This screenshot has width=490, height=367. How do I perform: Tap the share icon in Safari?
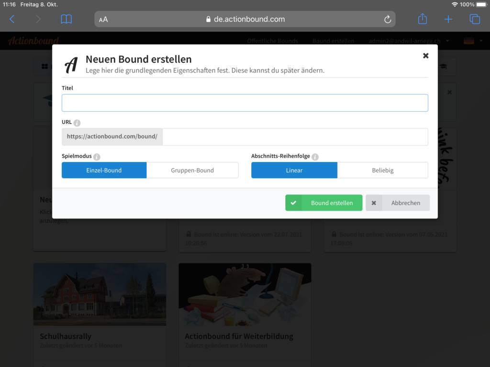coord(422,19)
